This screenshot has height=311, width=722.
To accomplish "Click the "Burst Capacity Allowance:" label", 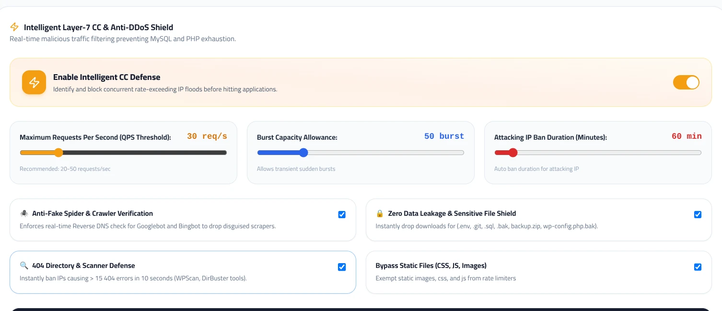I will coord(297,137).
